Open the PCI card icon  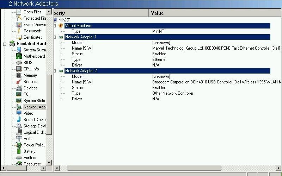[19, 94]
